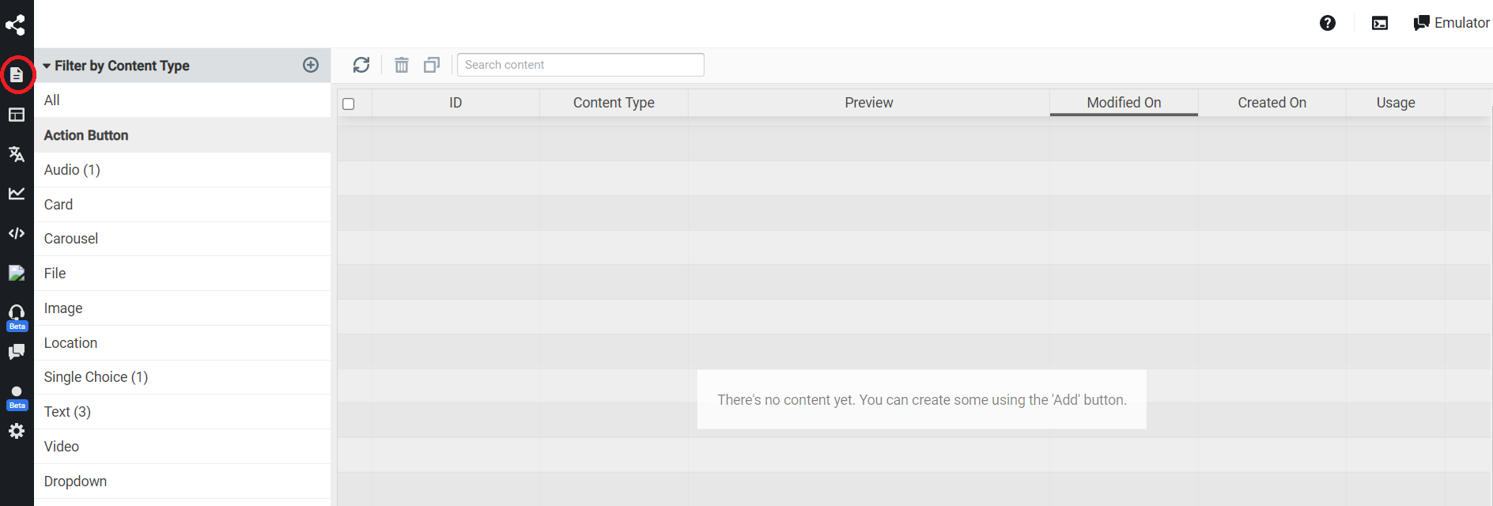Open the Emulator panel
Image resolution: width=1493 pixels, height=506 pixels.
[x=1452, y=23]
